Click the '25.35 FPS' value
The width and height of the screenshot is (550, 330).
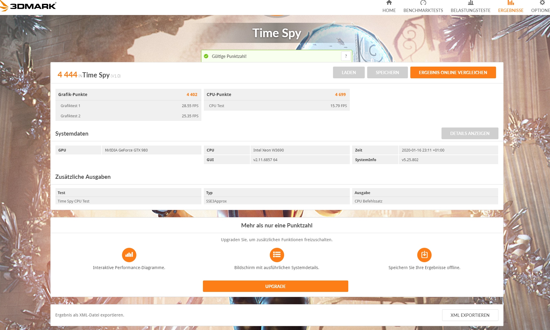[x=190, y=116]
